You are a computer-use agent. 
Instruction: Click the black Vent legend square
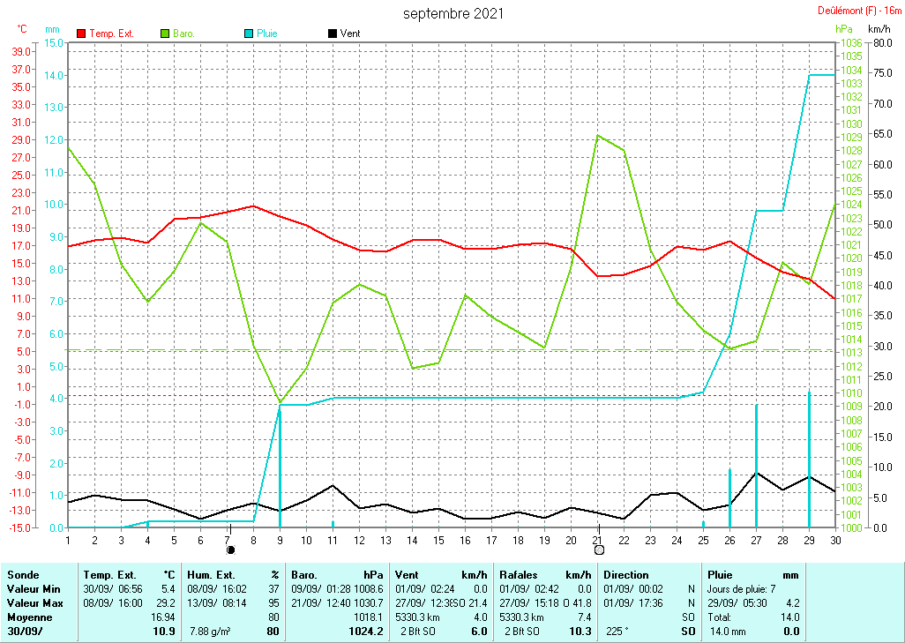[x=333, y=34]
